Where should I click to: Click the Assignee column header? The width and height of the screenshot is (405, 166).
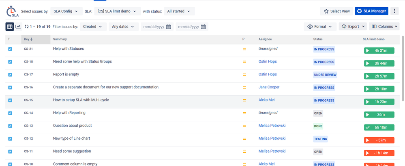[x=265, y=39]
